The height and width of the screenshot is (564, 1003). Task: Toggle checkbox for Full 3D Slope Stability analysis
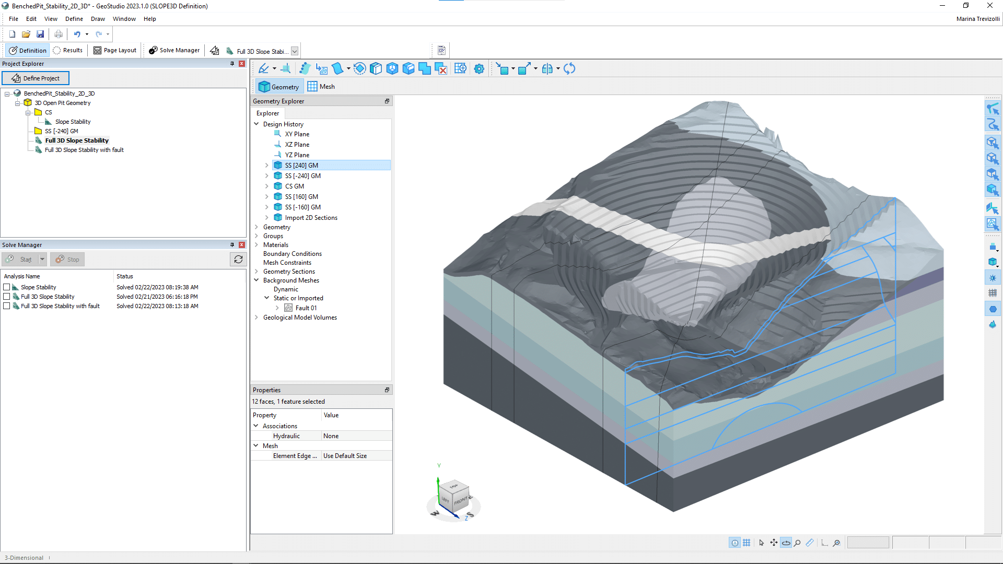point(7,296)
